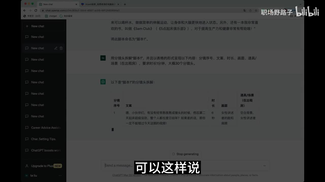Reload the page with browser refresh icon
The height and width of the screenshot is (182, 325).
(36, 11)
